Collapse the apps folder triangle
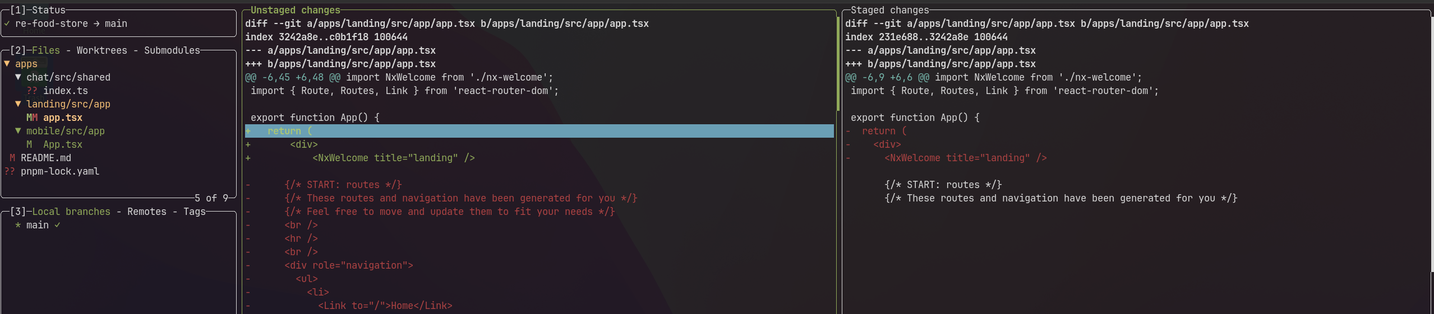The width and height of the screenshot is (1434, 314). 7,64
